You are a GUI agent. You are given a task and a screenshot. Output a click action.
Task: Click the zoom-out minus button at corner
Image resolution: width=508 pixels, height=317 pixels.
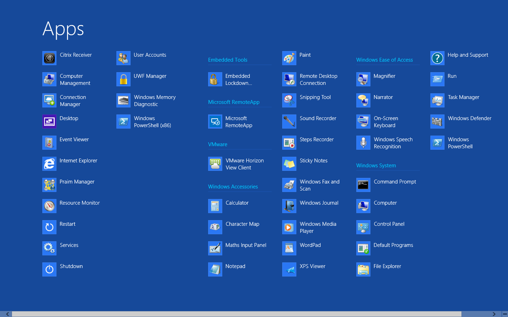505,314
